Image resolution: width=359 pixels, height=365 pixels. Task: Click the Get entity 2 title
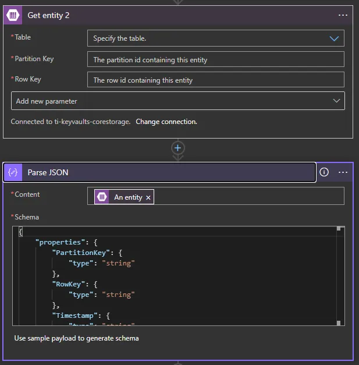tap(48, 15)
